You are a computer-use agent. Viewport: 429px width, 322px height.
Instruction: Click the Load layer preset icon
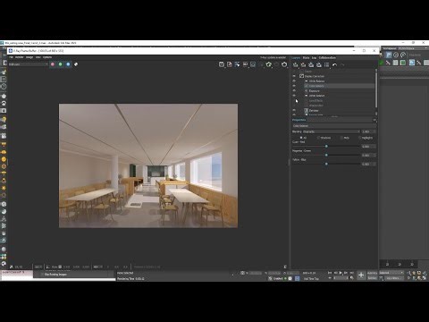coord(319,64)
